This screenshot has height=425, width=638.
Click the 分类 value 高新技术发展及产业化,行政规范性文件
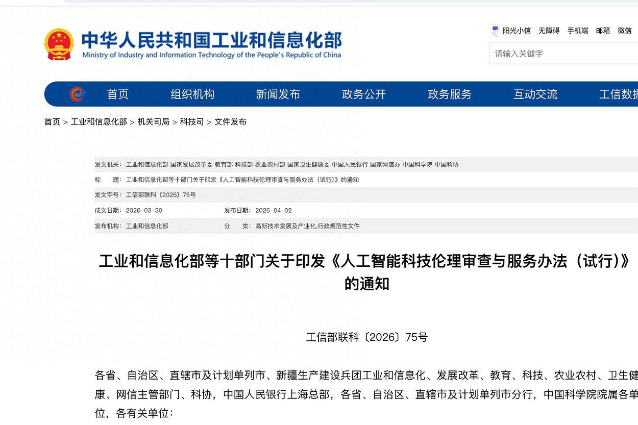pyautogui.click(x=307, y=226)
